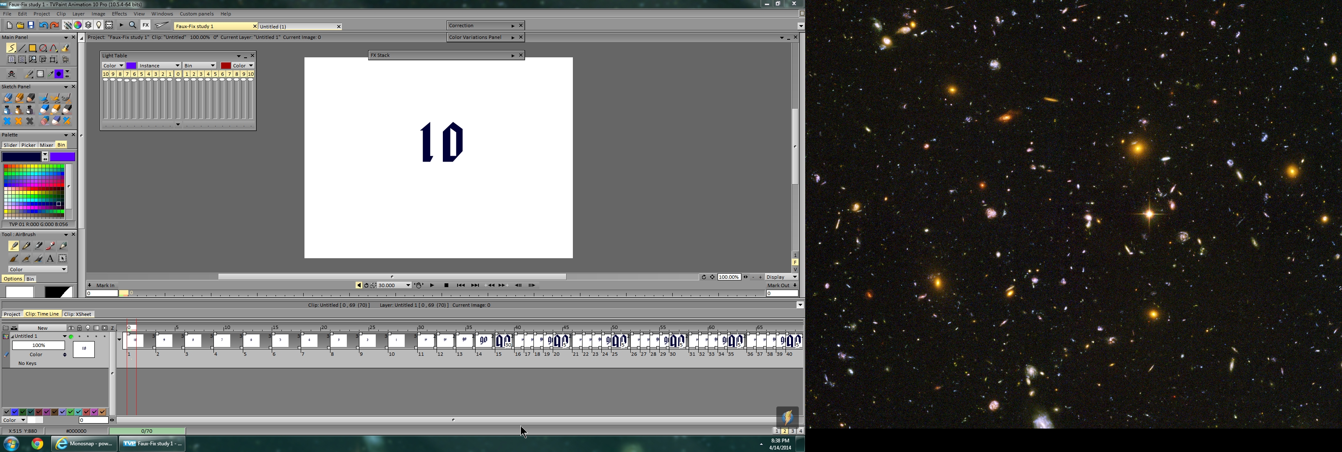Switch to the Mixer palette tab
1342x452 pixels.
(47, 145)
